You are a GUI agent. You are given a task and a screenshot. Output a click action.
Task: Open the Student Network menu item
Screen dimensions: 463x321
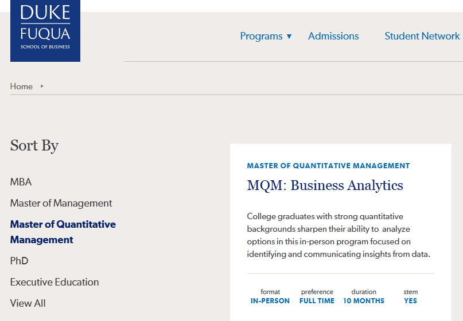pos(422,36)
